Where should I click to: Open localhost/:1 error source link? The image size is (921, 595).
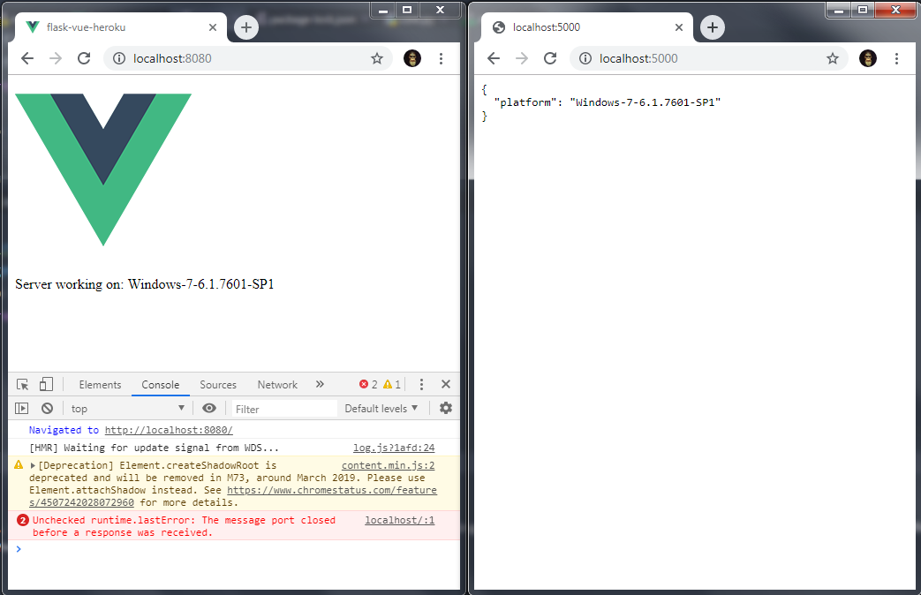point(399,520)
